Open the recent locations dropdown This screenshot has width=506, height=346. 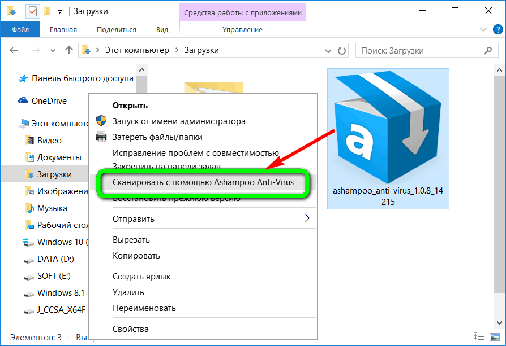(x=53, y=51)
